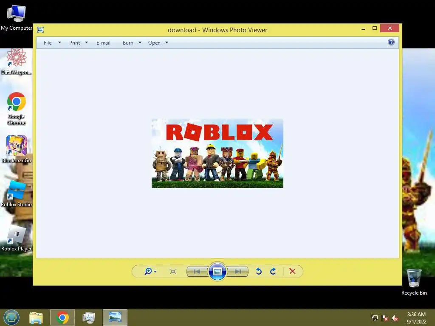The width and height of the screenshot is (435, 326).
Task: Close the Windows Photo Viewer window
Action: tap(390, 28)
